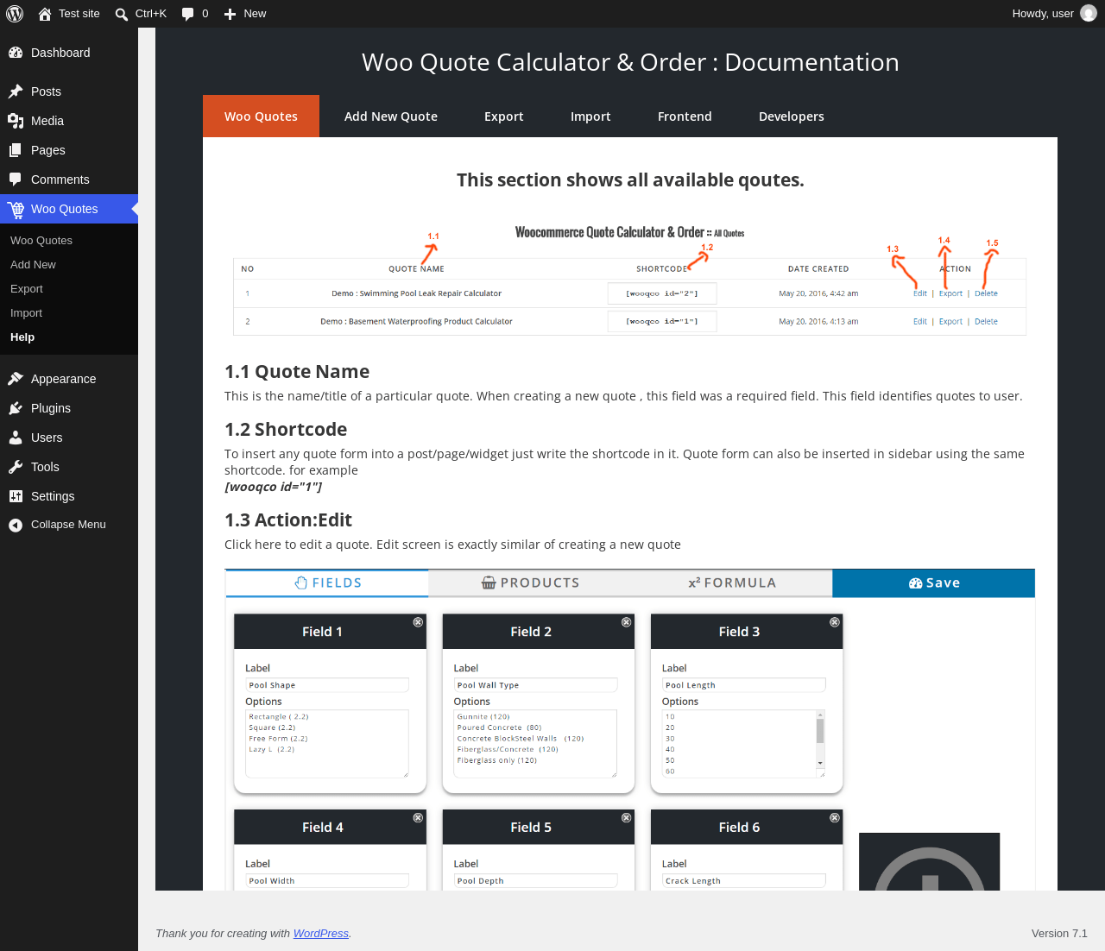Select Woo Quotes submenu item in sidebar
This screenshot has height=951, width=1105.
41,241
